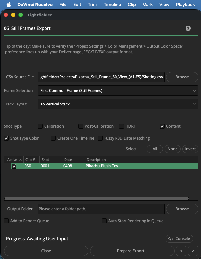The image size is (201, 259).
Task: Turn on Fuzzy R3D Date Matching
Action: [x=100, y=138]
